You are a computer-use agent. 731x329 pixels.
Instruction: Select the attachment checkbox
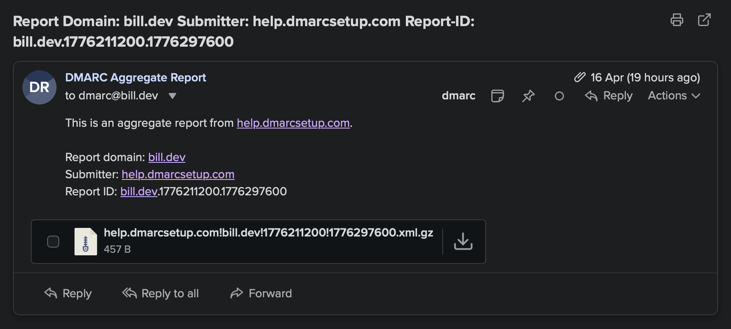click(53, 241)
